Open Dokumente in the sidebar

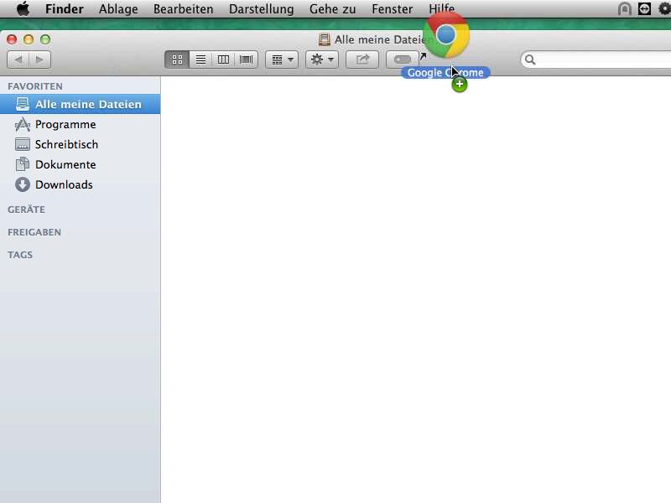point(80,164)
